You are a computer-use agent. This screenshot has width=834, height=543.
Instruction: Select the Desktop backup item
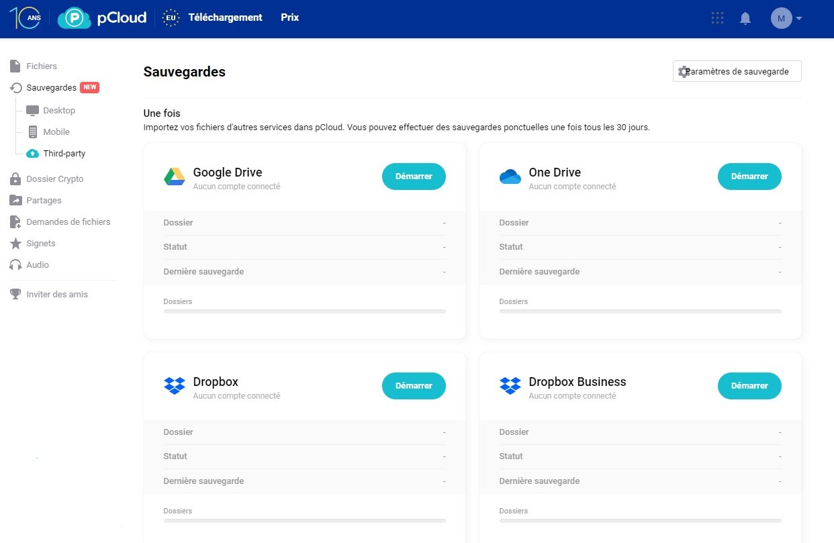pos(59,110)
